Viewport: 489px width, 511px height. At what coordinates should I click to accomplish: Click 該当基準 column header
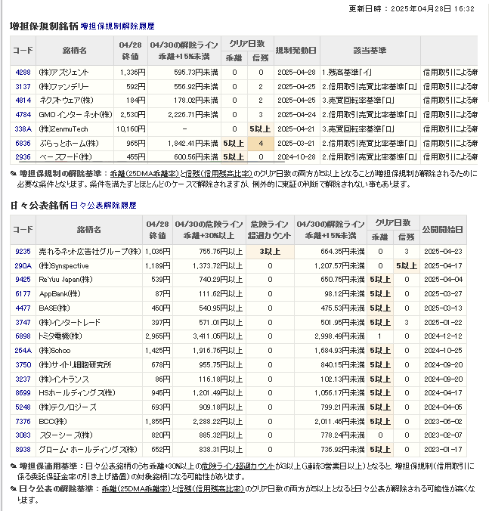point(370,51)
